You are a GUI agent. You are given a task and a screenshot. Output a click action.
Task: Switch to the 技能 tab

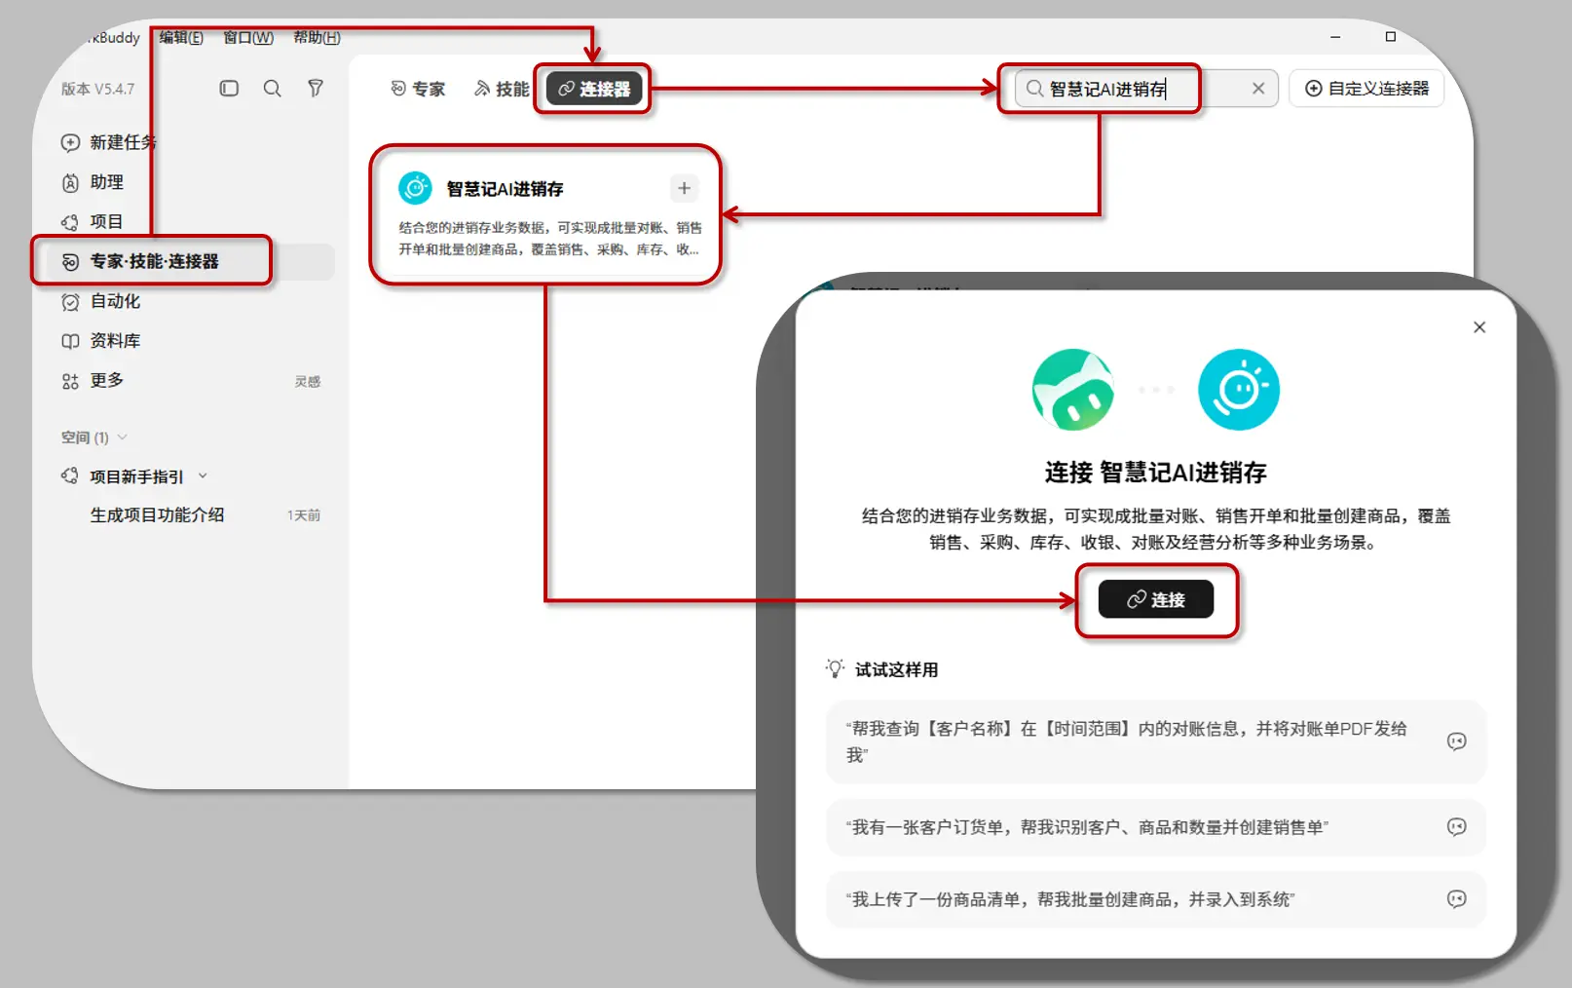502,89
